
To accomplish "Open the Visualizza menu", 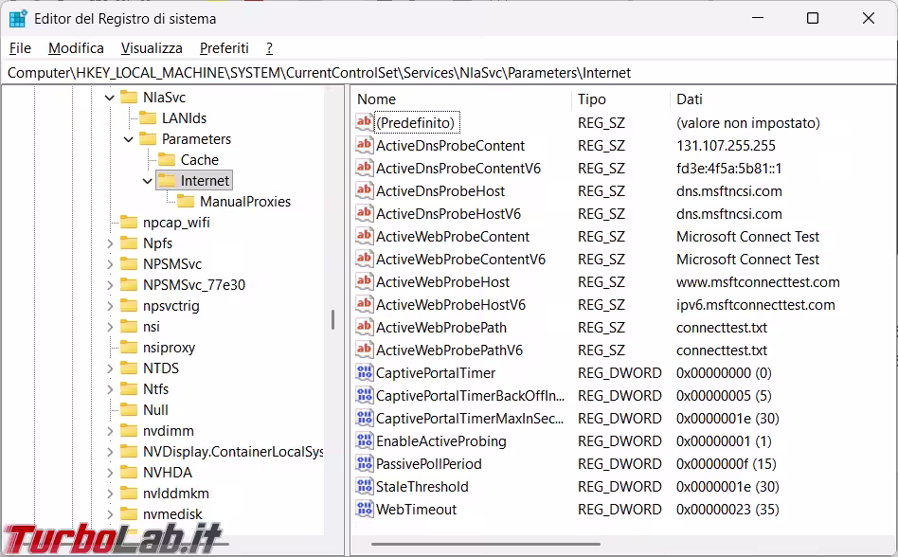I will 152,48.
